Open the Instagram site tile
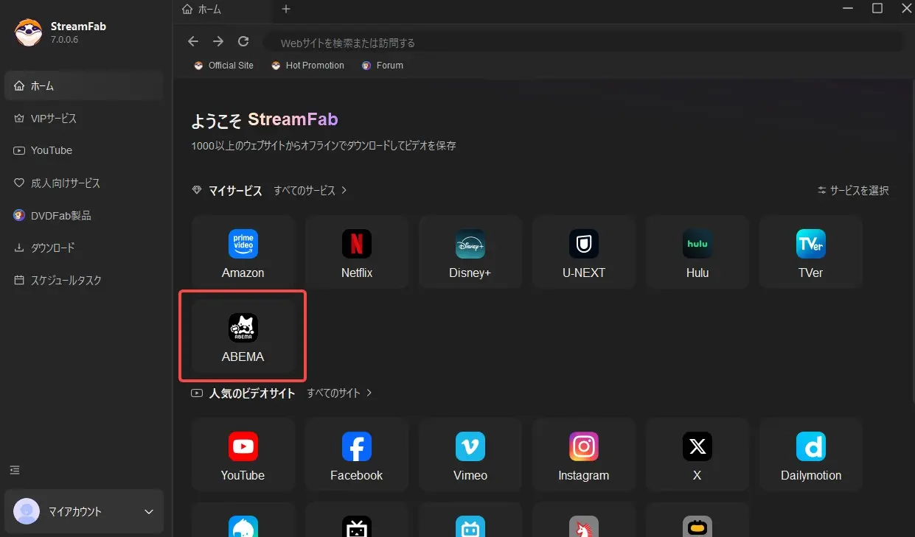The width and height of the screenshot is (915, 537). [x=584, y=454]
